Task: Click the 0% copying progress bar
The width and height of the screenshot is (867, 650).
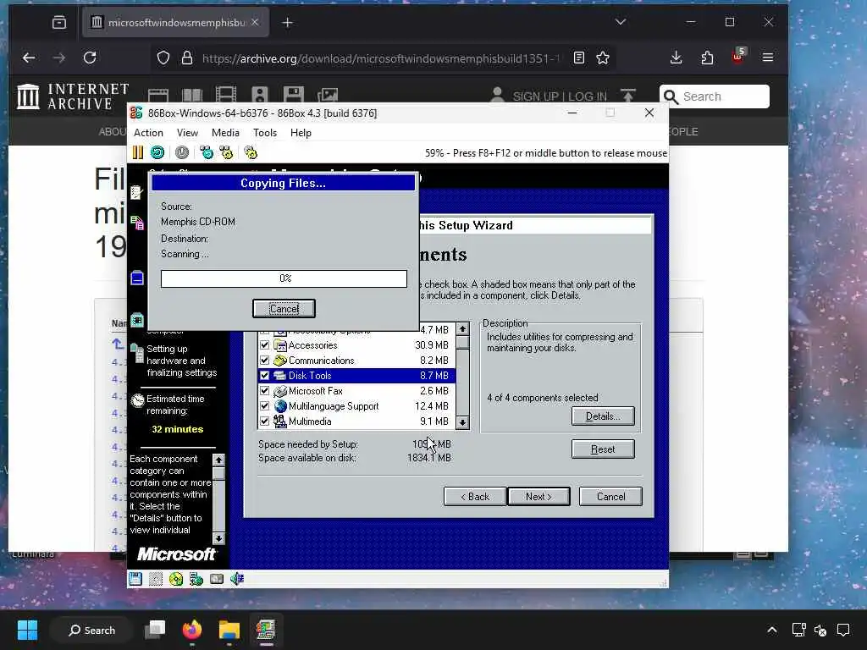Action: (x=284, y=278)
